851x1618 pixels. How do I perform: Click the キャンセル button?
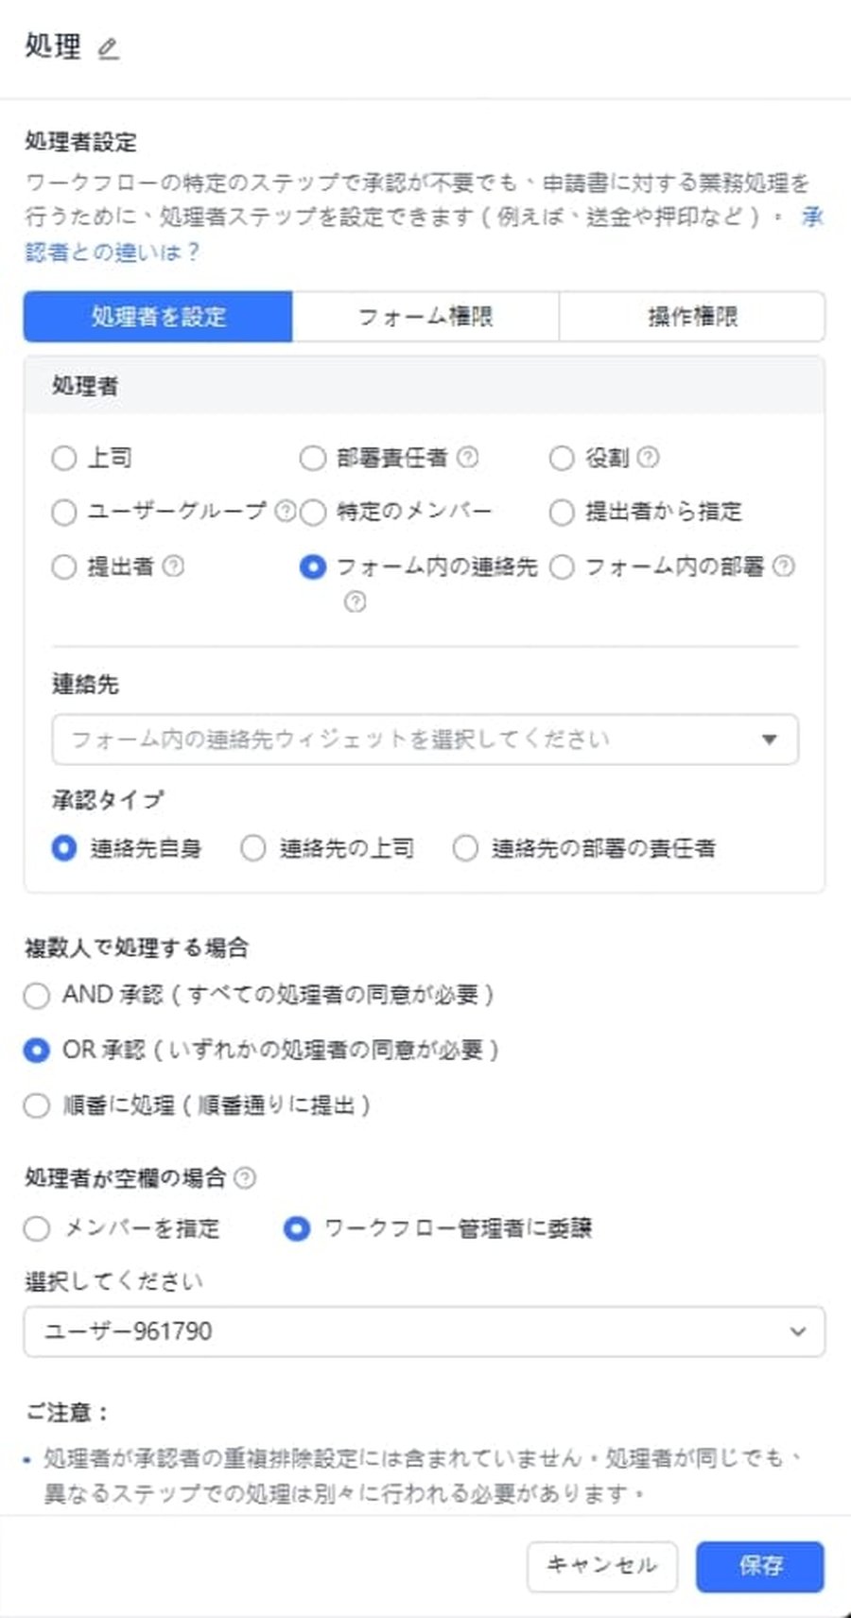(600, 1565)
